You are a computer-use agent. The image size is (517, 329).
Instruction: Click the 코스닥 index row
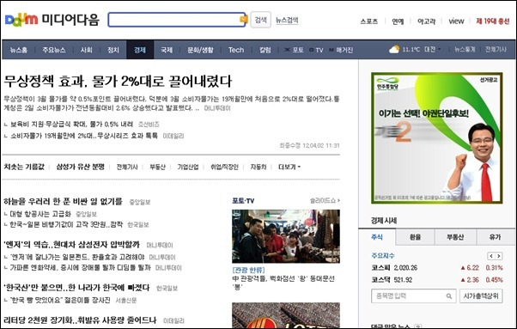point(437,280)
